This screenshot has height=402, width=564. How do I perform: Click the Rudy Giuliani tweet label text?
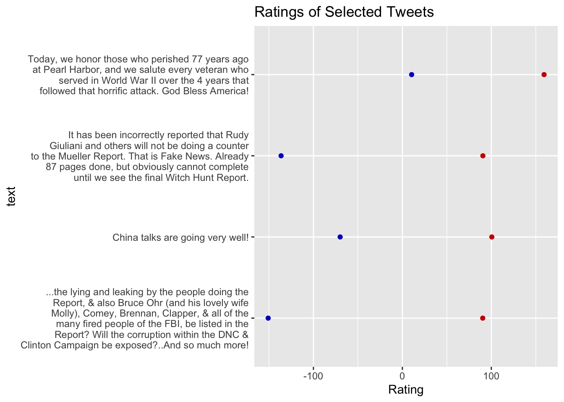point(140,156)
